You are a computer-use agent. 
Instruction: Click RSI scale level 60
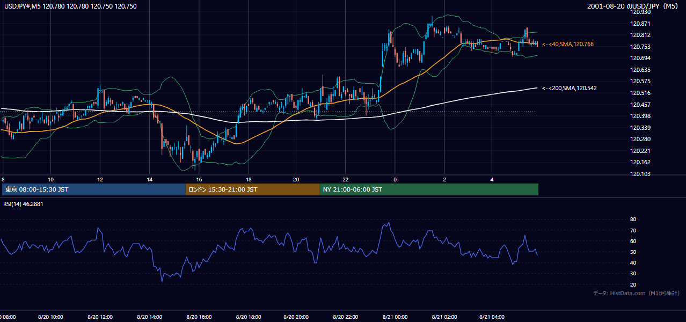633,241
